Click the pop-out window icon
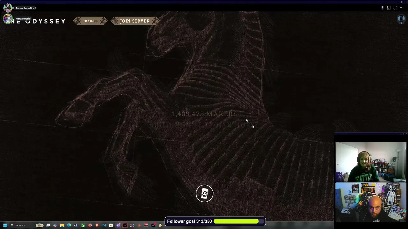 pyautogui.click(x=389, y=8)
